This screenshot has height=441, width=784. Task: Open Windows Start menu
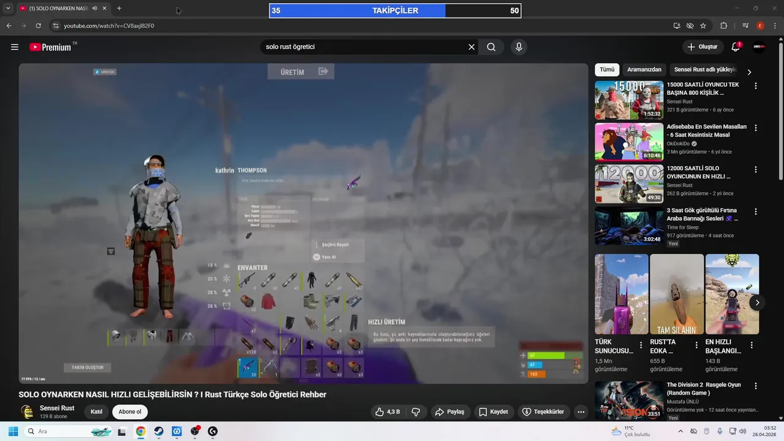tap(13, 431)
